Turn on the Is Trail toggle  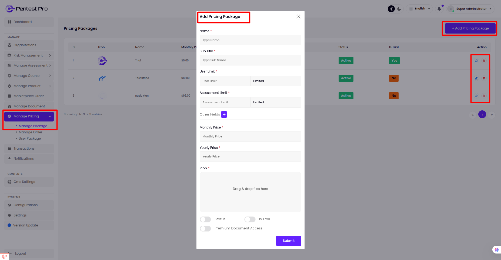coord(250,219)
